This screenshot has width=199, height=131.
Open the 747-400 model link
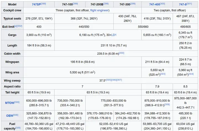pyautogui.click(x=155, y=4)
